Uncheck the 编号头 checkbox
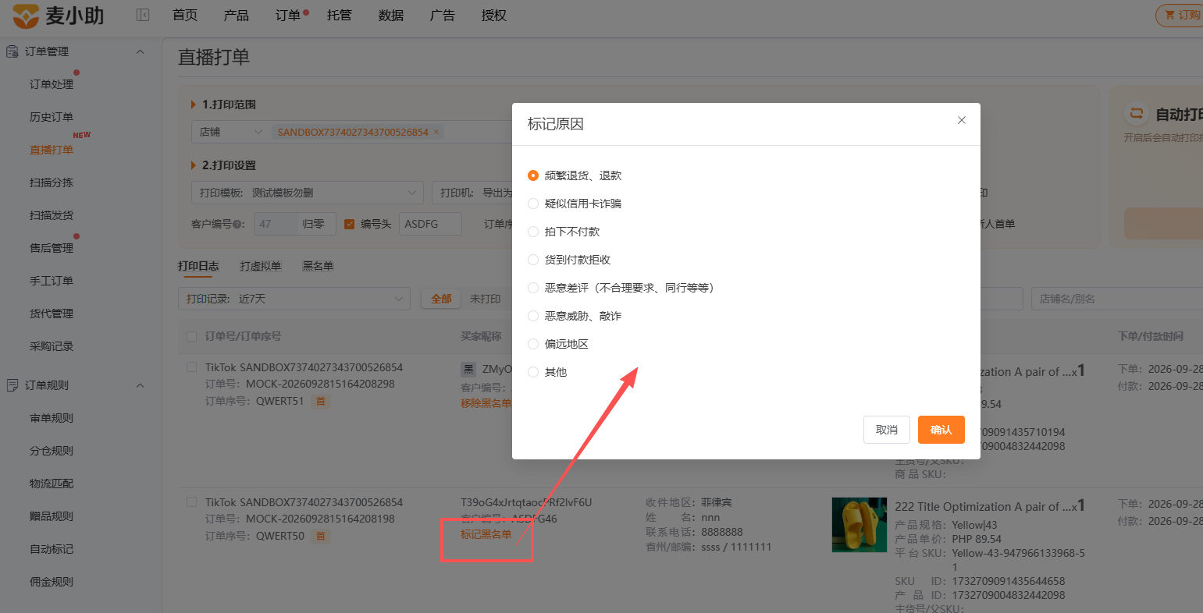Image resolution: width=1203 pixels, height=613 pixels. coord(350,225)
